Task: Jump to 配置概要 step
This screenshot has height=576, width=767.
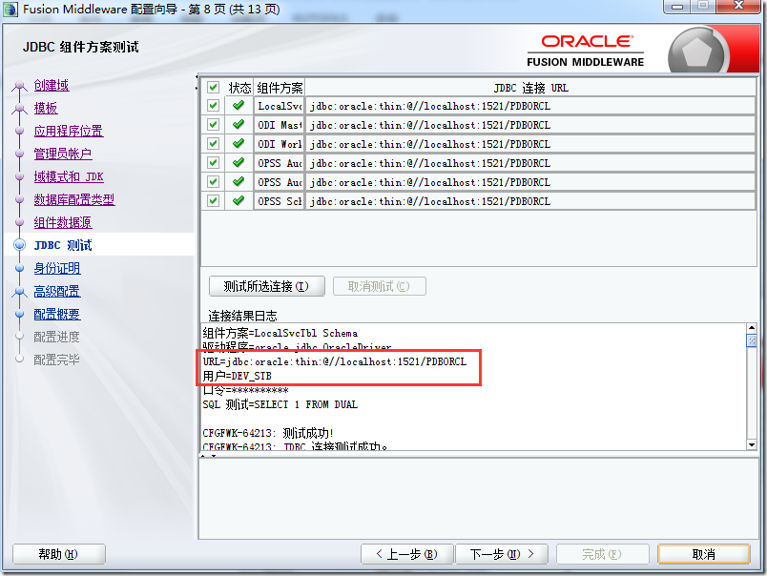Action: coord(57,314)
